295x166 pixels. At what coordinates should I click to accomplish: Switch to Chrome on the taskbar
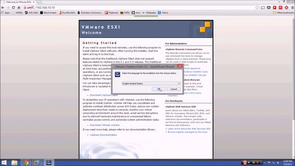coord(26,163)
